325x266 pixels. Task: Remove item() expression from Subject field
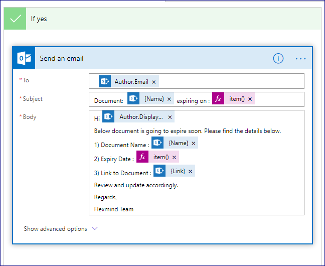pyautogui.click(x=250, y=99)
